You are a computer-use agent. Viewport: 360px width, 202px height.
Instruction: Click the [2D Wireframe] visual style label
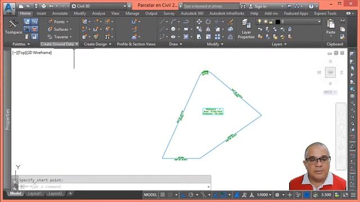click(39, 53)
